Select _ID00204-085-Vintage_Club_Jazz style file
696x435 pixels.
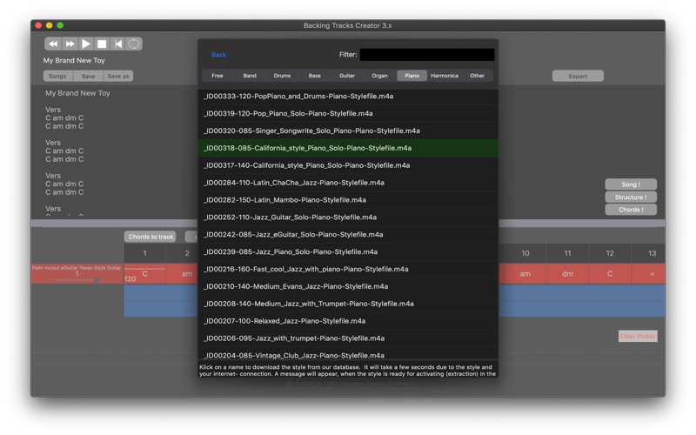pyautogui.click(x=348, y=354)
